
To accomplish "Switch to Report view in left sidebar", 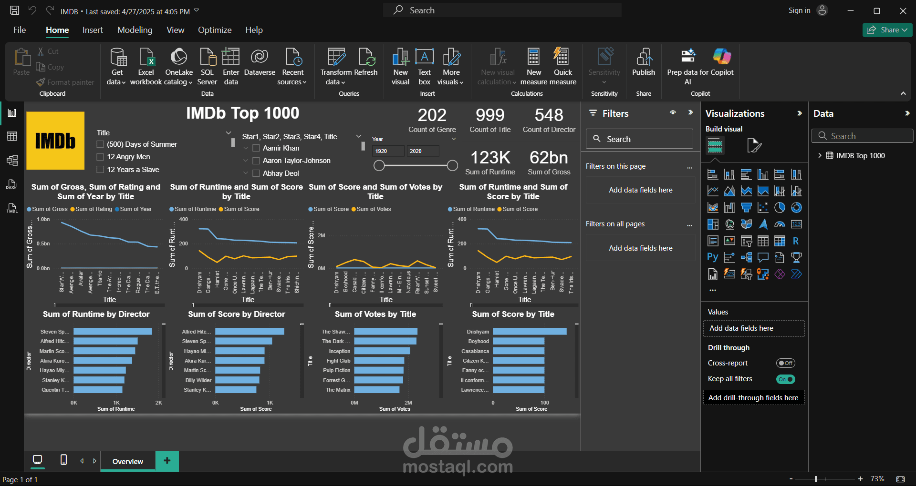I will pos(12,113).
